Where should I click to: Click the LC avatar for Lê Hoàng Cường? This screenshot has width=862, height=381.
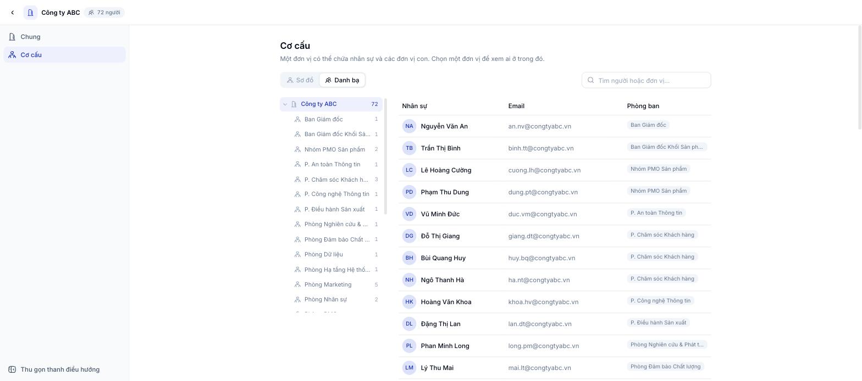pos(409,170)
